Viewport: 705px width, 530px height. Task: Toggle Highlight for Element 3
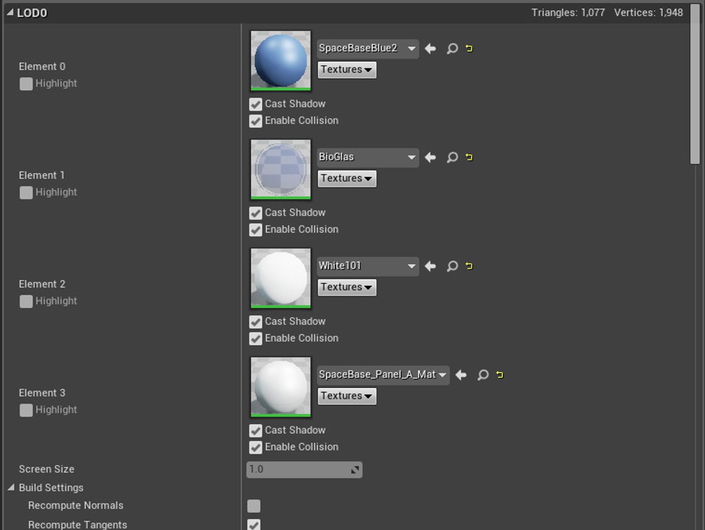point(26,410)
